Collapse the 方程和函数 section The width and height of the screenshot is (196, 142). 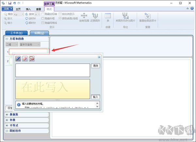click(x=7, y=39)
